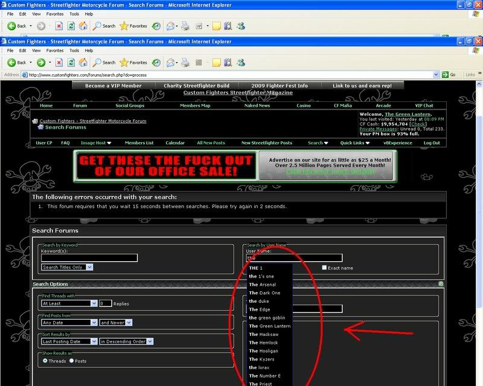Click the Print icon in the front IE toolbar
The width and height of the screenshot is (483, 386).
[185, 63]
